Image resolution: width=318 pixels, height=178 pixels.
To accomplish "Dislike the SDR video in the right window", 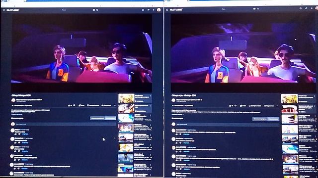I will pos(236,105).
